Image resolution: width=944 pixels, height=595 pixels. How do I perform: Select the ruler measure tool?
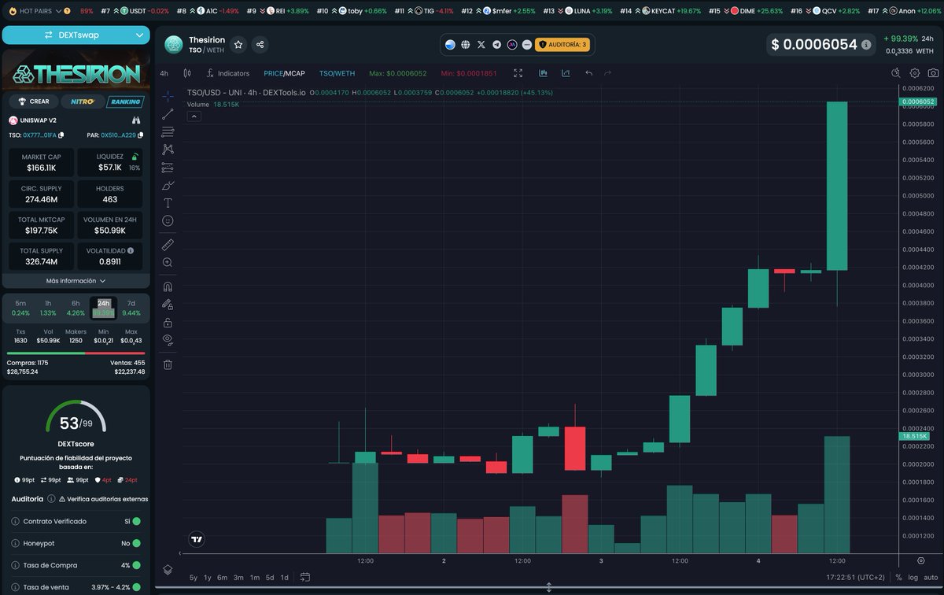[x=168, y=245]
